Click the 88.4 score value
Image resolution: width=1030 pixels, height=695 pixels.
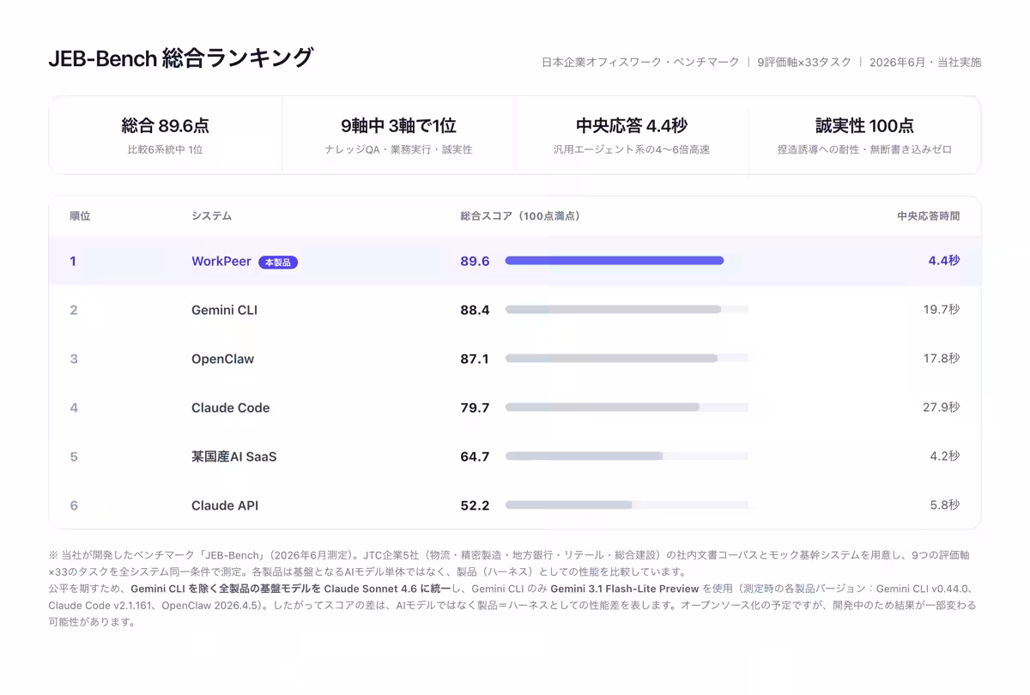click(x=475, y=310)
